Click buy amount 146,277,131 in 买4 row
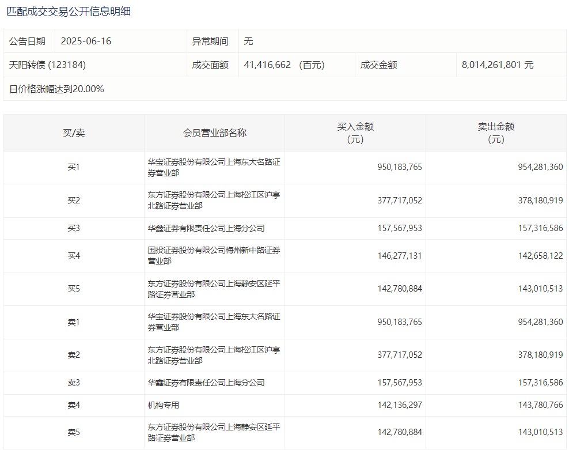Image resolution: width=569 pixels, height=450 pixels. [400, 256]
